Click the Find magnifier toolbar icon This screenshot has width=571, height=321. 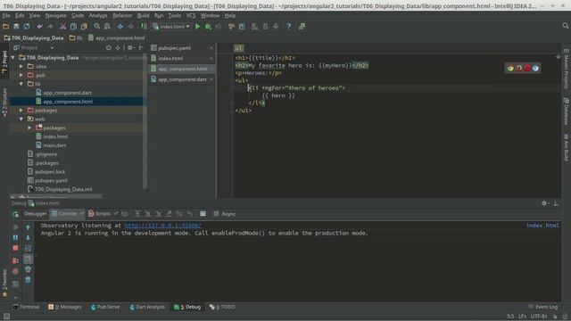(x=97, y=27)
